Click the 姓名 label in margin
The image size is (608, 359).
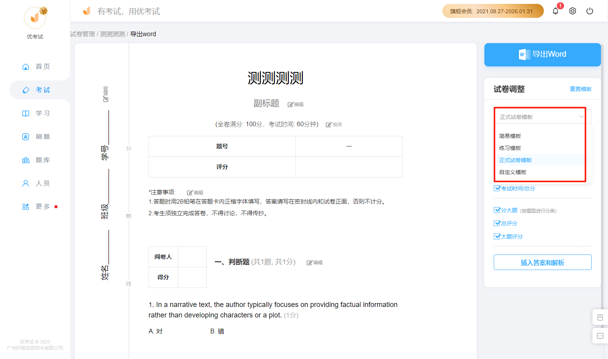click(x=105, y=273)
